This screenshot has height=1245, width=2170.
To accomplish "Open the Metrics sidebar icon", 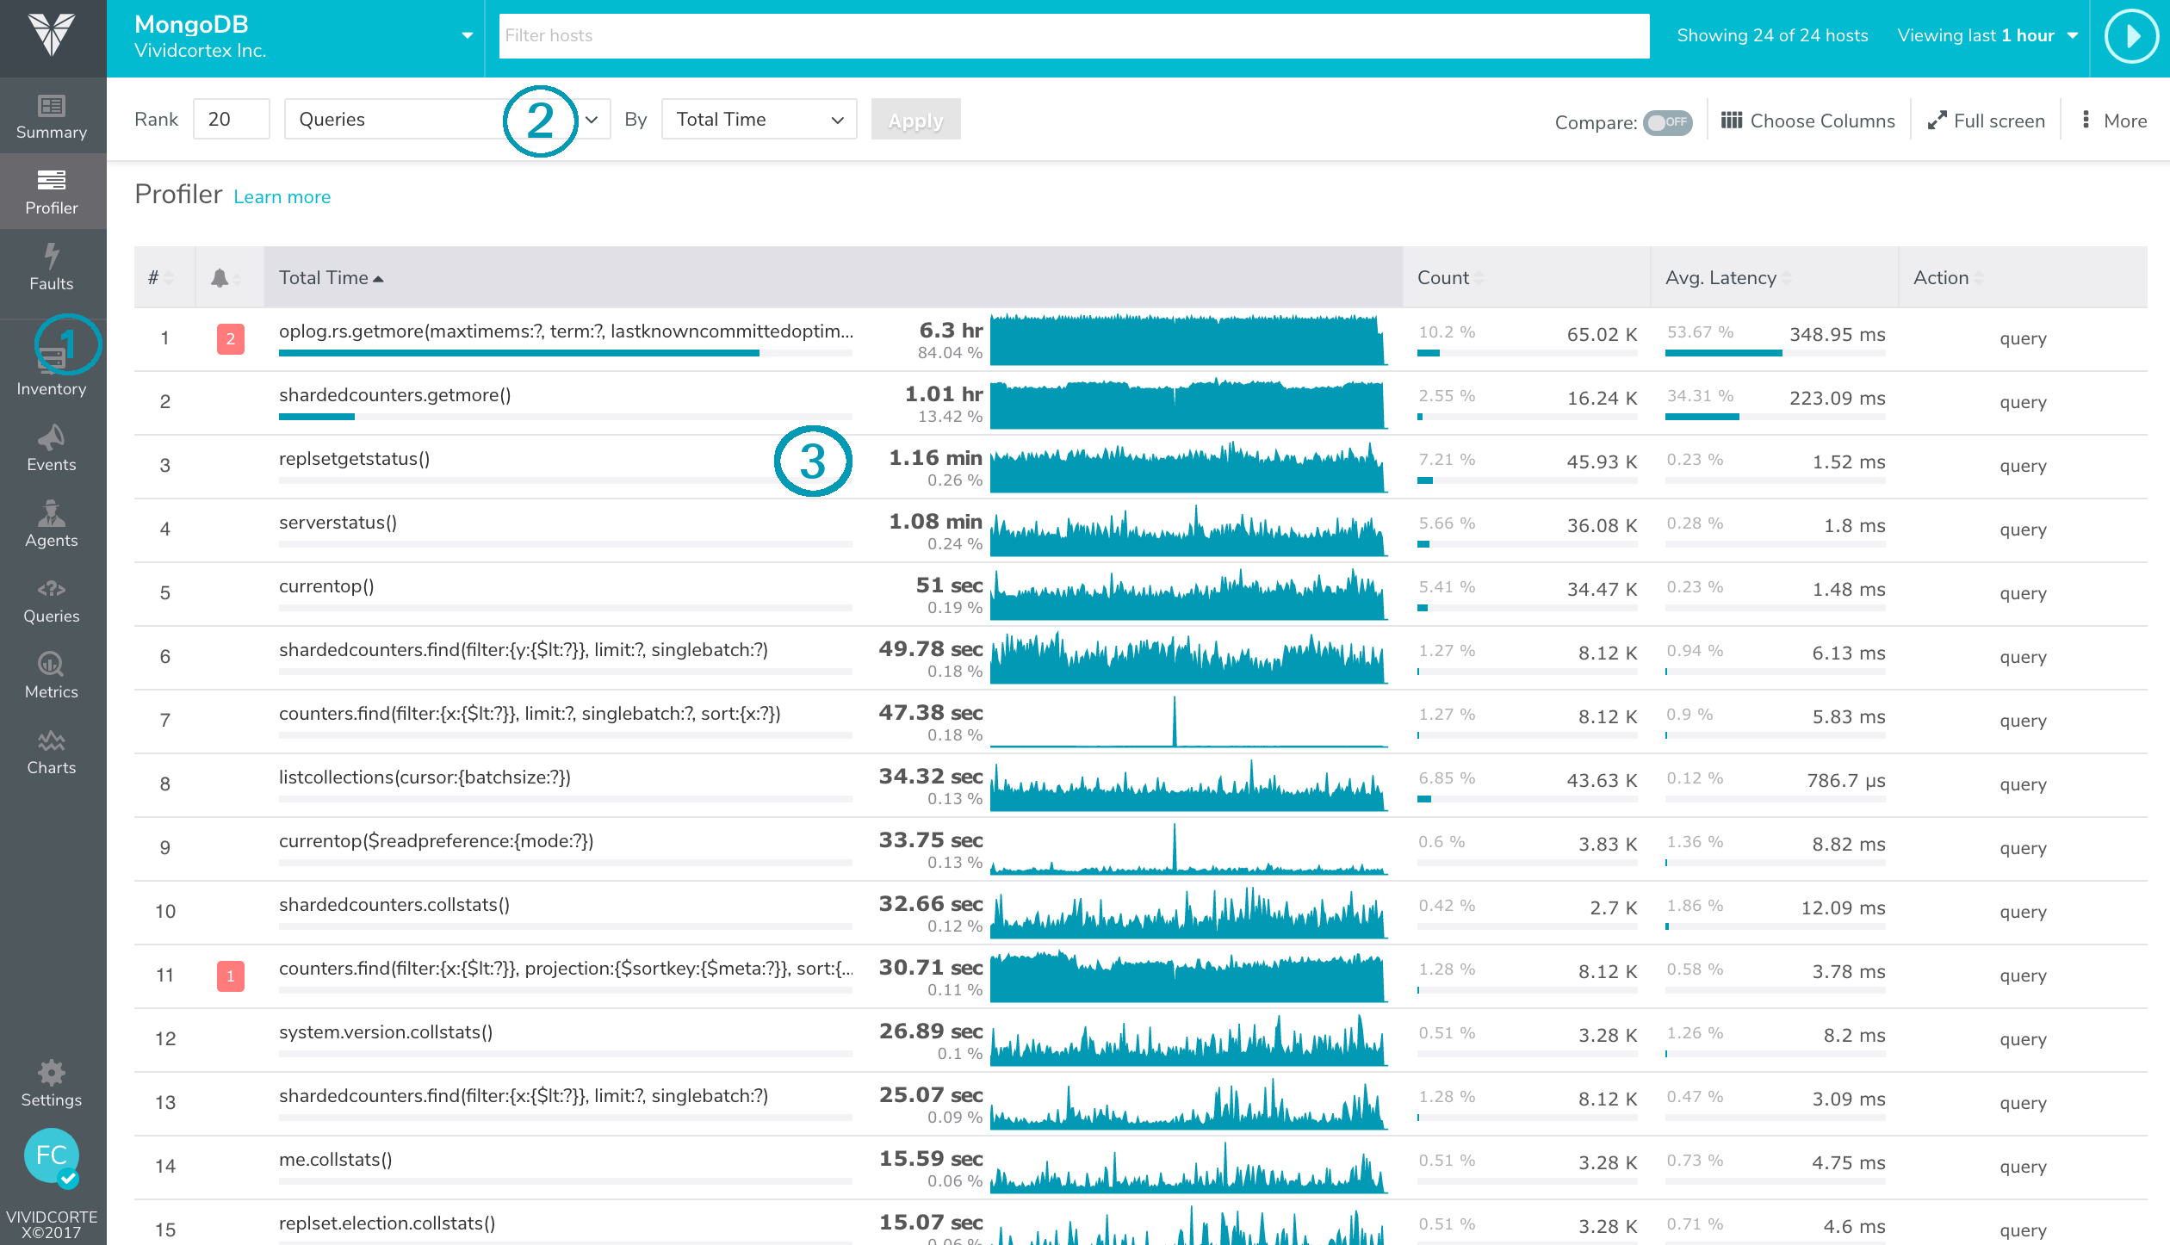I will [52, 665].
